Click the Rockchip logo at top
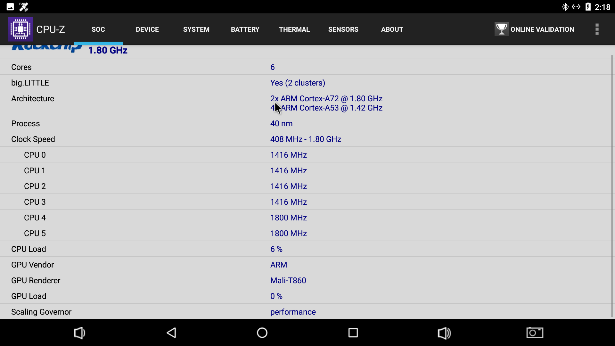This screenshot has height=346, width=615. tap(47, 49)
